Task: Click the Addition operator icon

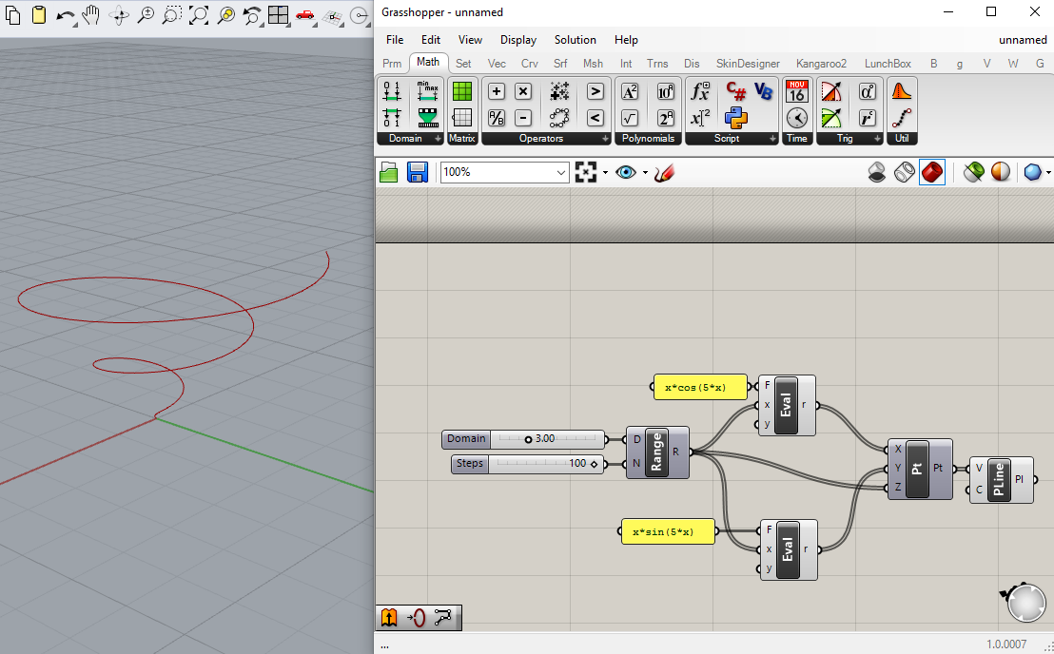Action: (x=496, y=91)
